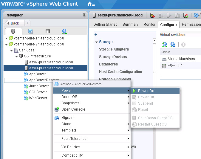Click the SQLServer VM icon
201x159 pixels.
26,92
